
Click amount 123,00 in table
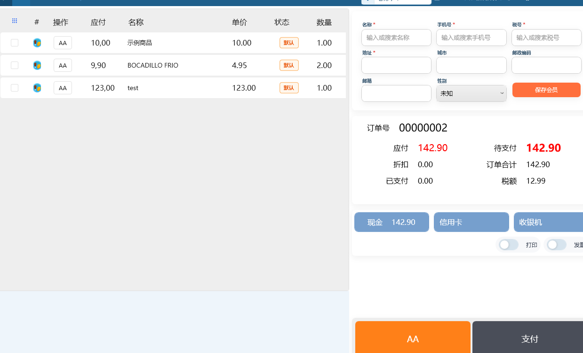(x=103, y=88)
